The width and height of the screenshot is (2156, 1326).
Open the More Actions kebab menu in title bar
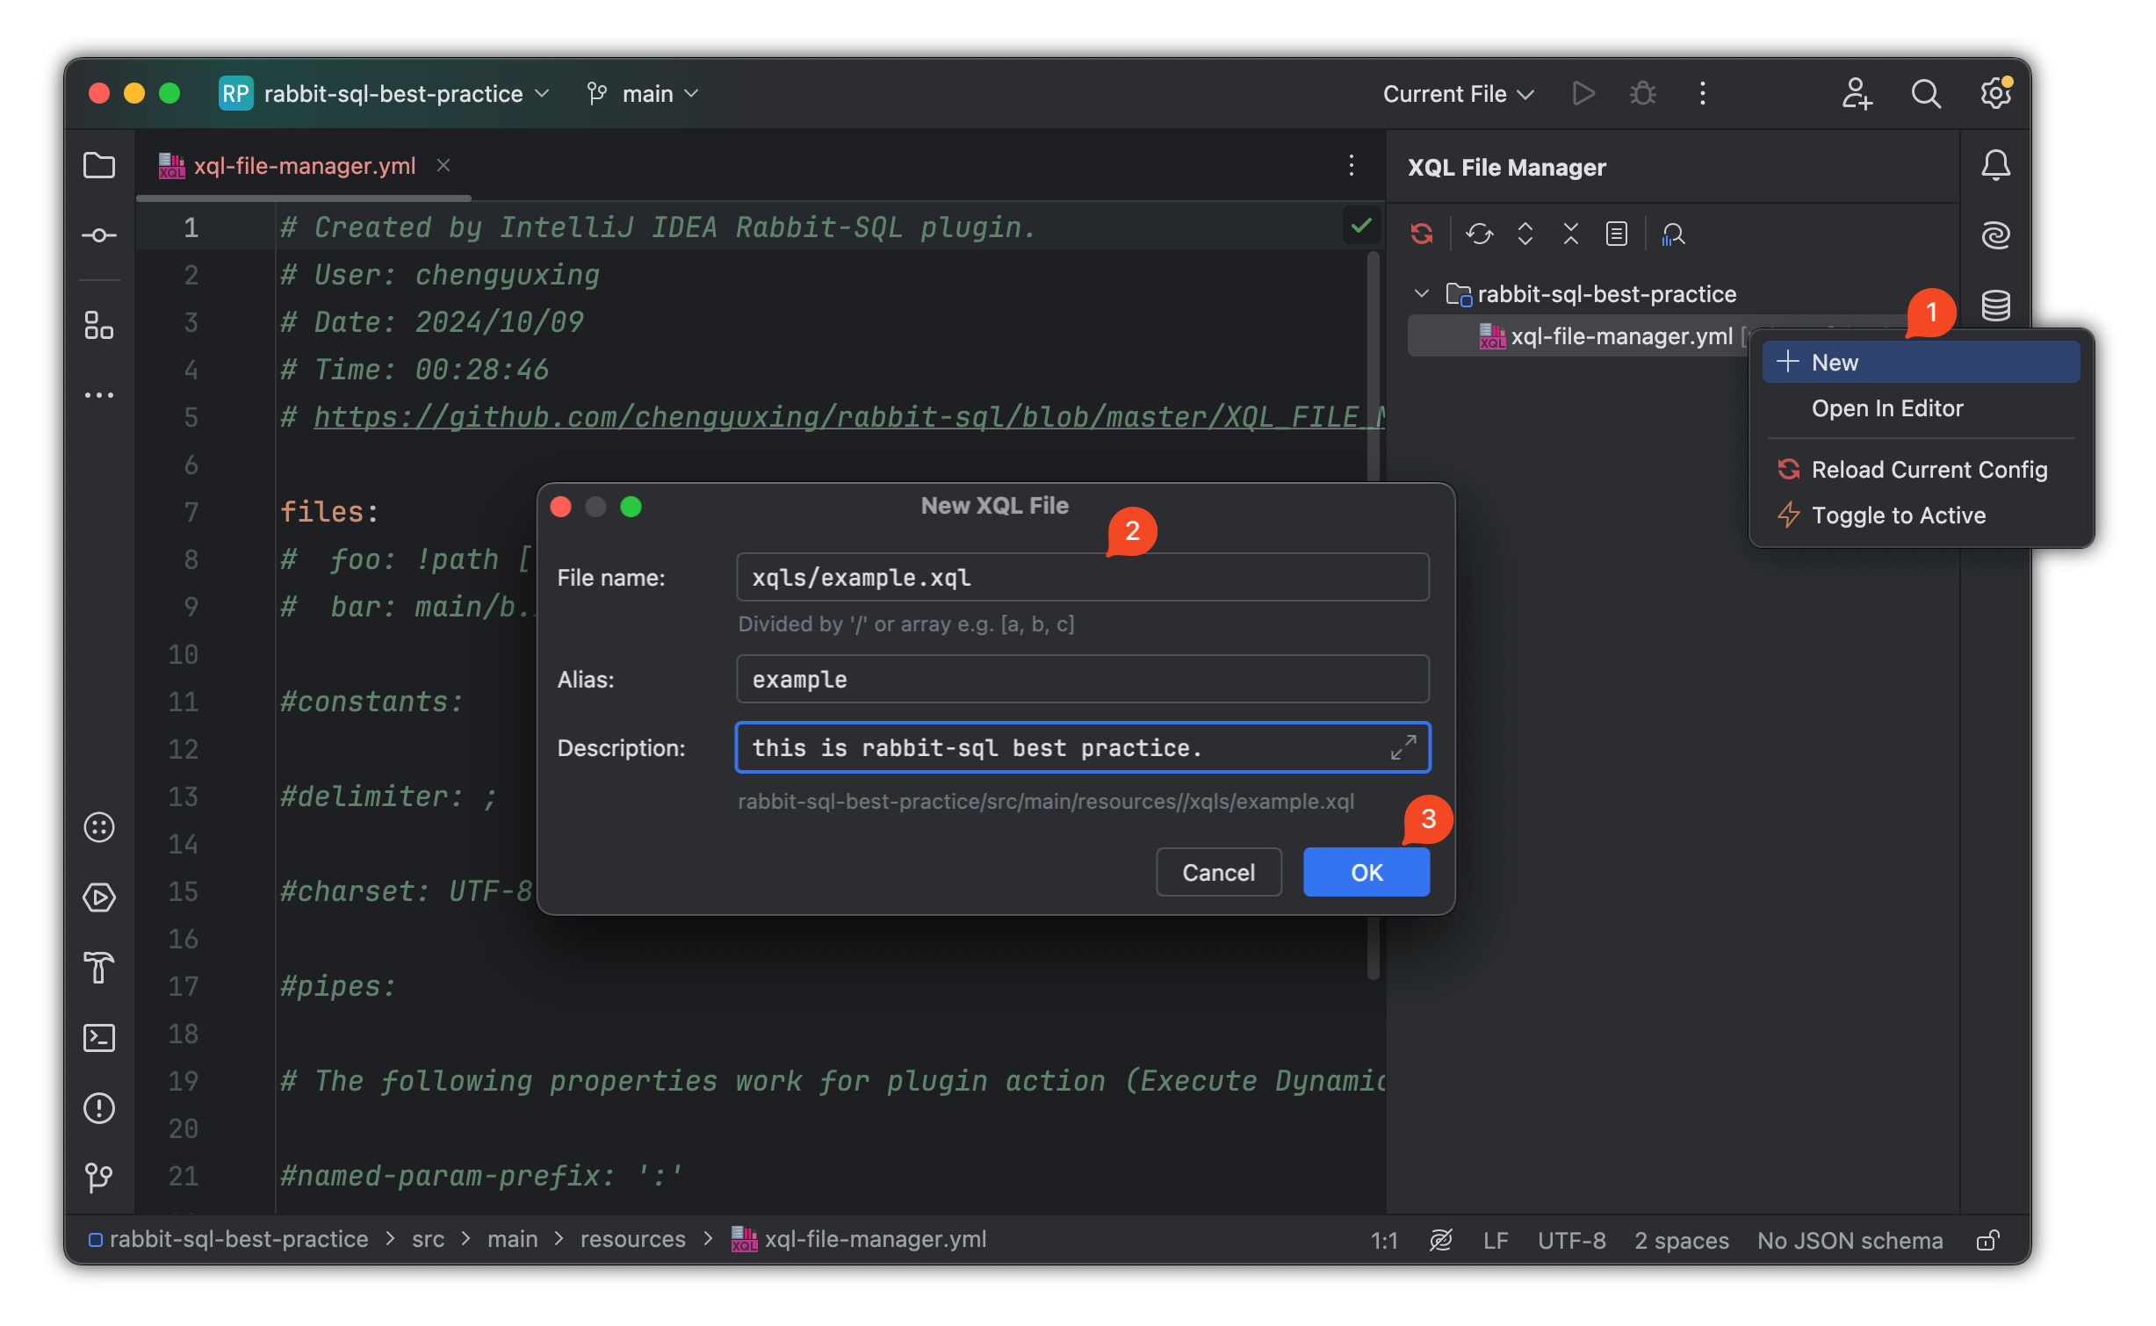click(x=1703, y=93)
